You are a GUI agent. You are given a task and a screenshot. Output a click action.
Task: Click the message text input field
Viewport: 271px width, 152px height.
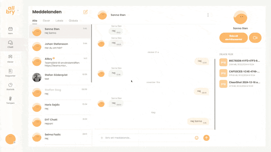pos(147,138)
